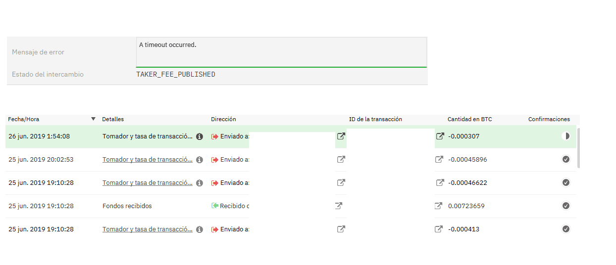Select the TAKER_FEE_PUBLISHED status text

tap(176, 75)
